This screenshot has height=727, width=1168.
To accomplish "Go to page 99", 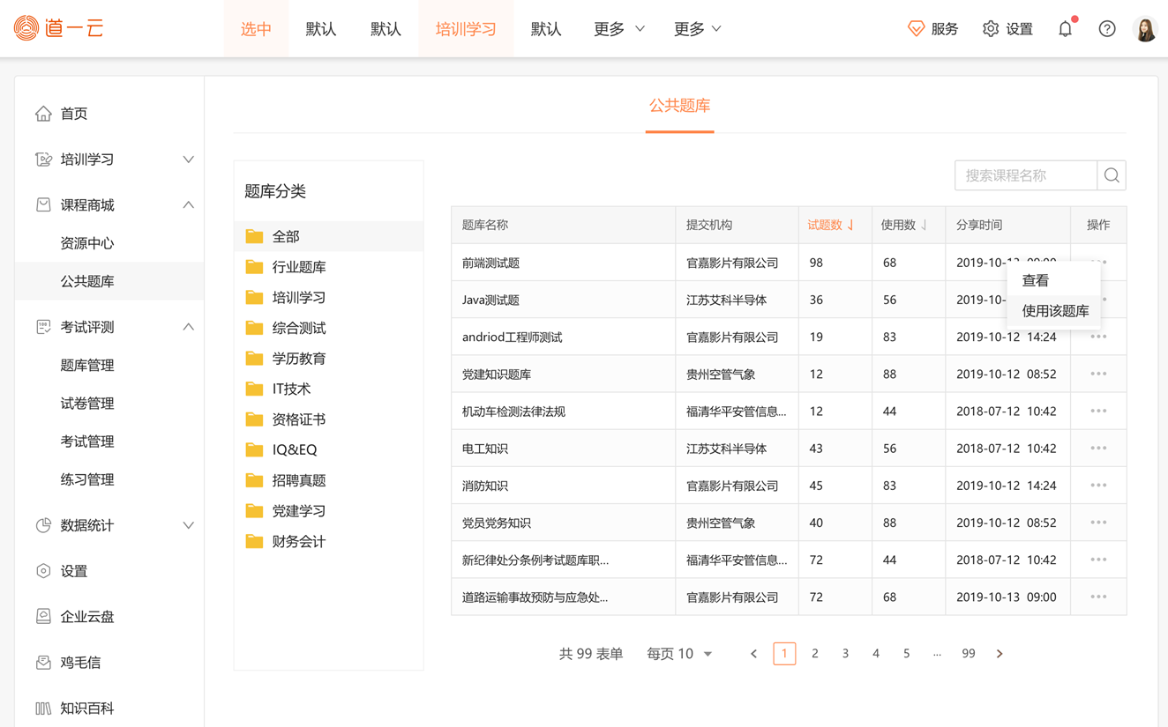I will coord(968,654).
